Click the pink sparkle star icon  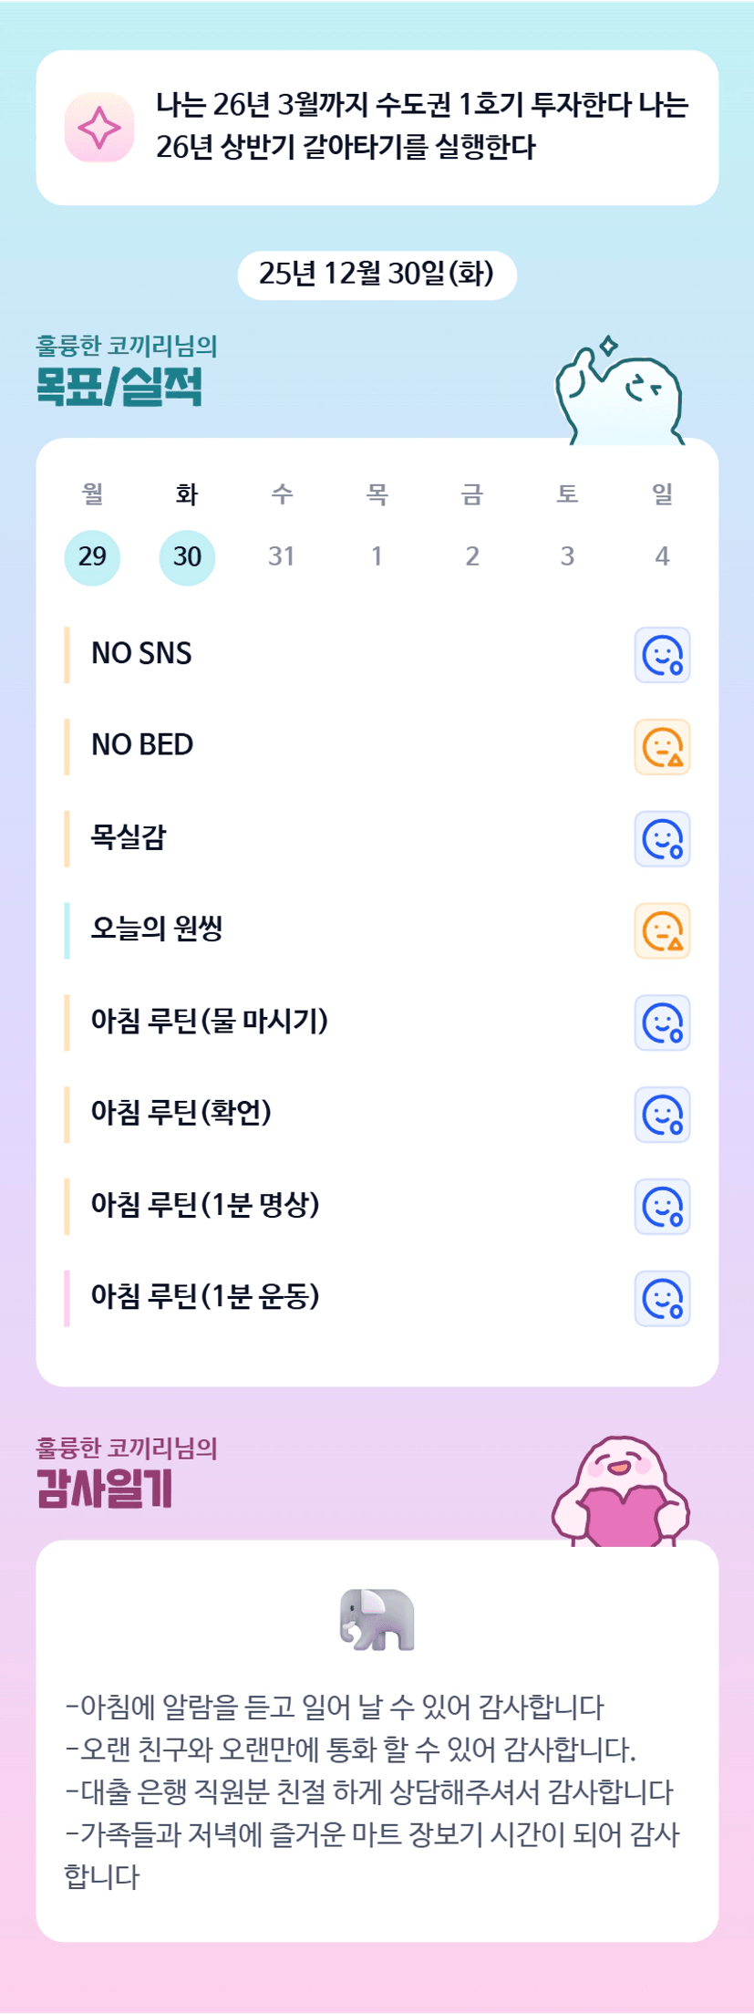pyautogui.click(x=99, y=128)
